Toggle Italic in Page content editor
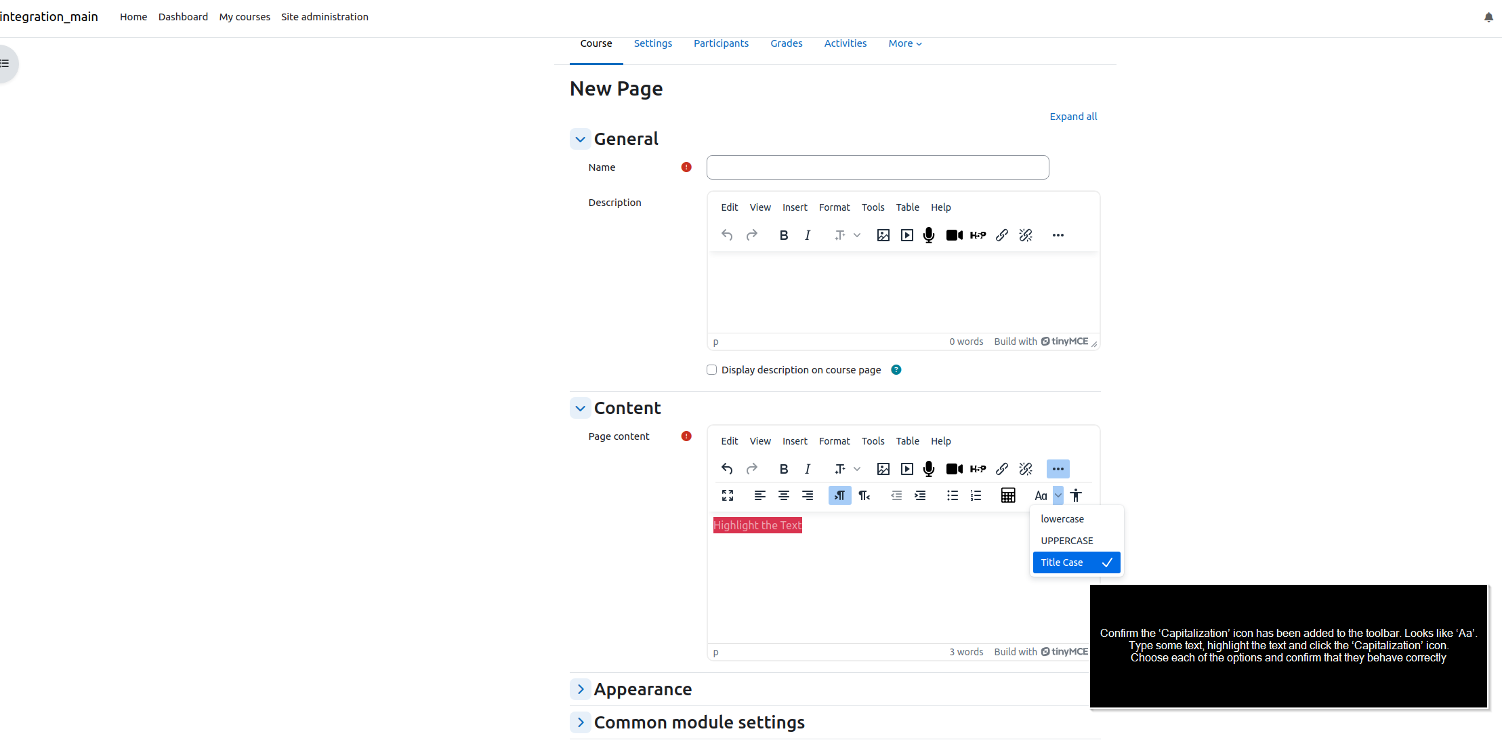 click(x=808, y=469)
